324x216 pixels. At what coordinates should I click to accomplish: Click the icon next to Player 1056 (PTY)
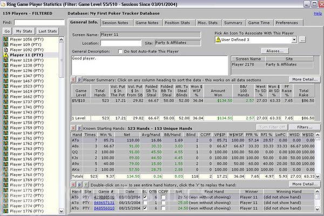click(6, 39)
